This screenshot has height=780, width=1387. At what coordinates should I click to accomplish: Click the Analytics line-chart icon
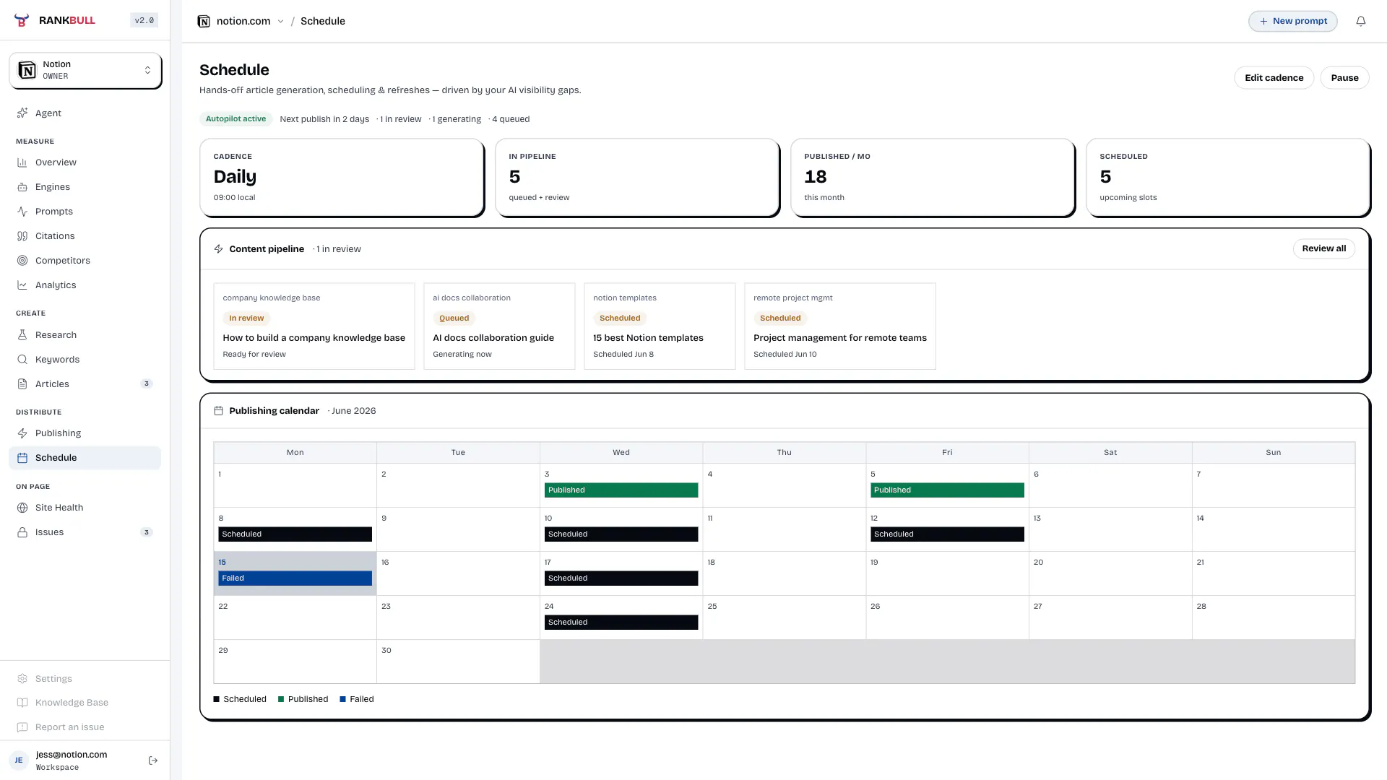22,285
